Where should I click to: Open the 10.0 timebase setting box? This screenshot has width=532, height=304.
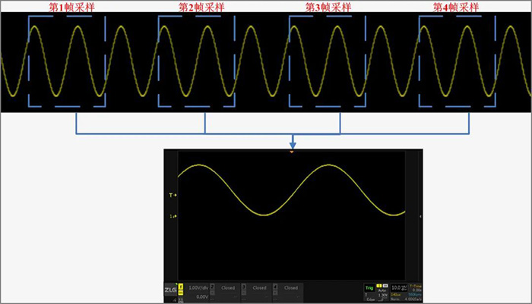click(x=399, y=288)
